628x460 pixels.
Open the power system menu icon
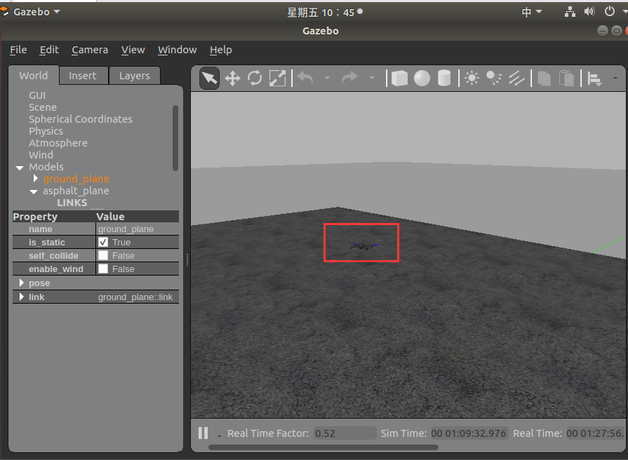610,11
